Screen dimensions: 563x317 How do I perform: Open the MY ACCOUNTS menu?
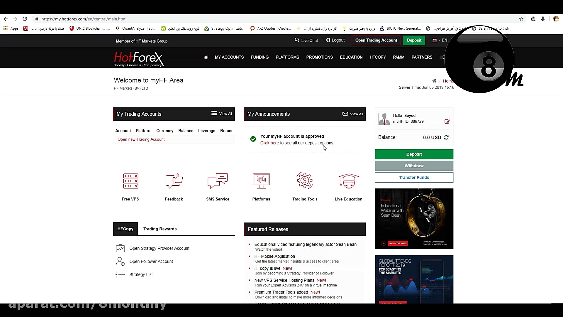click(229, 57)
